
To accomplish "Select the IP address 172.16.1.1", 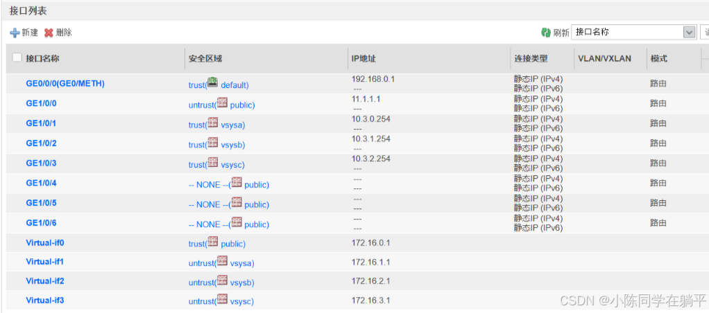I will tap(370, 262).
